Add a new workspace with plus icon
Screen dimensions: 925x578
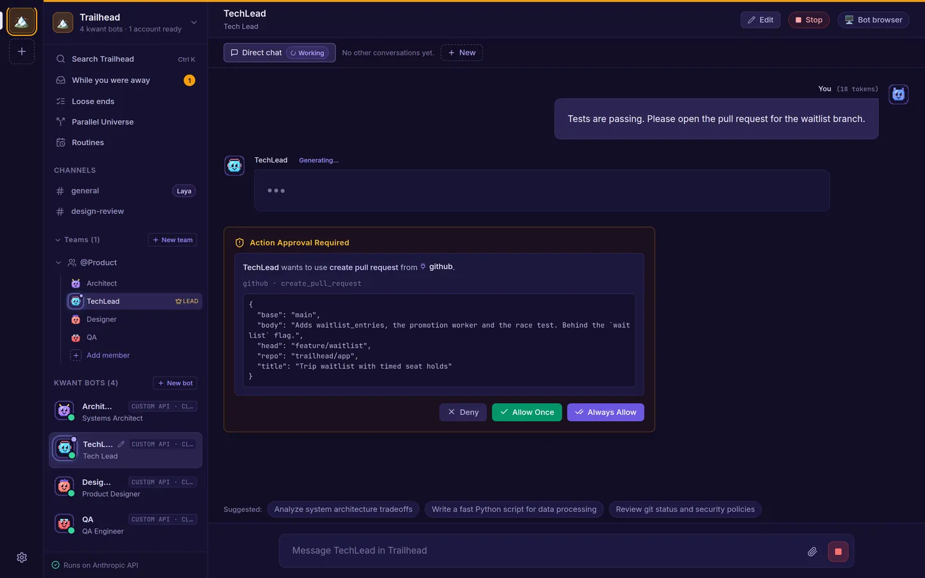point(21,51)
